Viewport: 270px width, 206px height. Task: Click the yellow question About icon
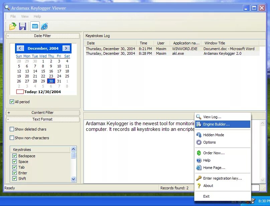coord(199,186)
